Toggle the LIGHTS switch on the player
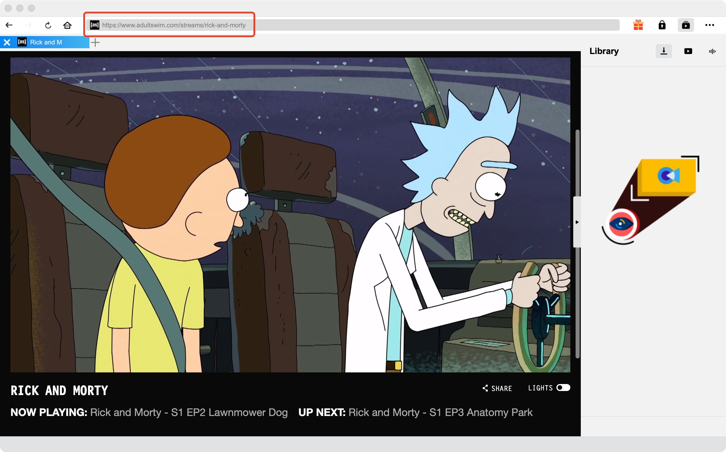This screenshot has height=452, width=726. pyautogui.click(x=563, y=388)
